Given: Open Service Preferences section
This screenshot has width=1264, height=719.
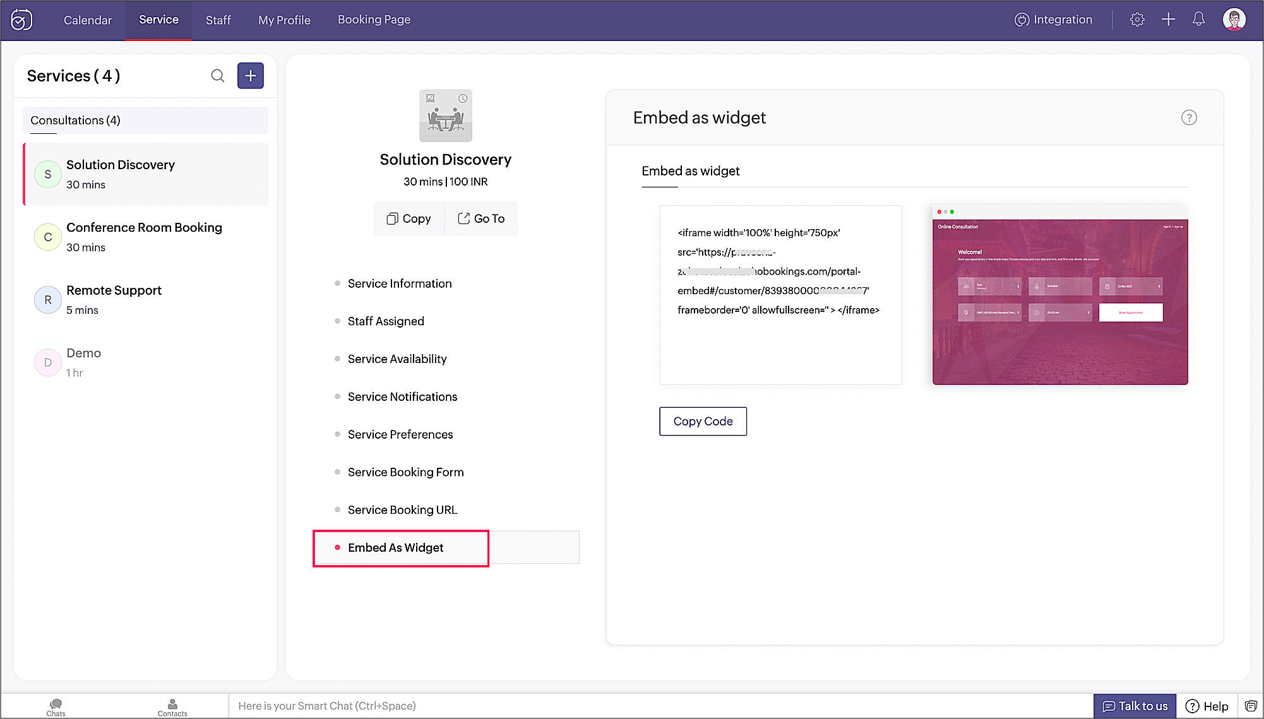Looking at the screenshot, I should coord(400,434).
